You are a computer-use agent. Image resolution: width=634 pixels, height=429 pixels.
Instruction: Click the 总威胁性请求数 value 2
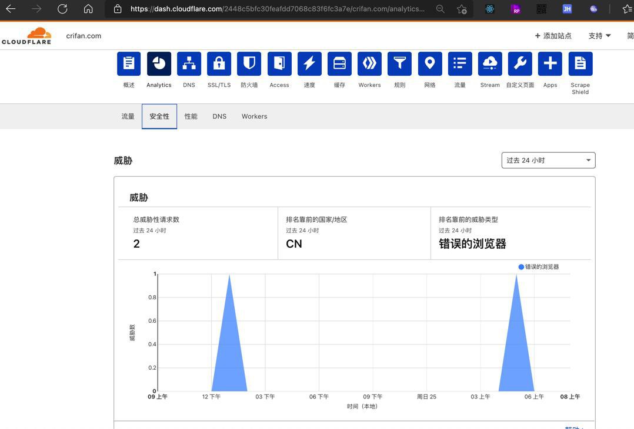tap(136, 244)
